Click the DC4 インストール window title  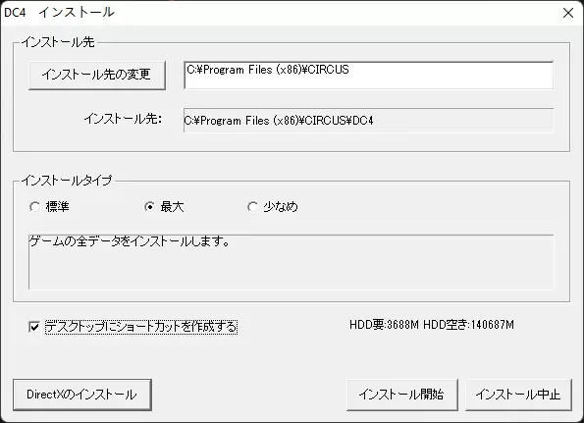[59, 13]
